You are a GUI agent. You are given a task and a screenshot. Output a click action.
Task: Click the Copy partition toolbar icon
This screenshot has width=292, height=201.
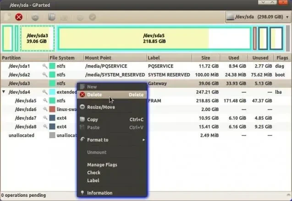pos(52,17)
